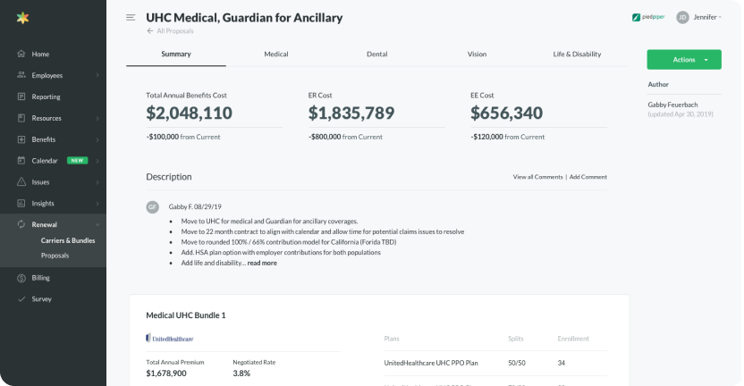Click the Home icon in the sidebar
The image size is (744, 386).
[21, 54]
